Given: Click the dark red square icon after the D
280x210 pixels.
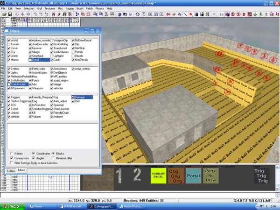Looking at the screenshot, I should tap(250, 14).
